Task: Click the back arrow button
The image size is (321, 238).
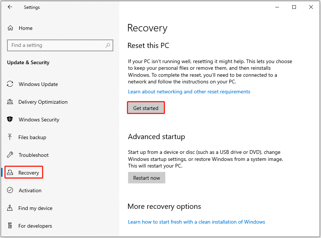Action: pos(10,7)
